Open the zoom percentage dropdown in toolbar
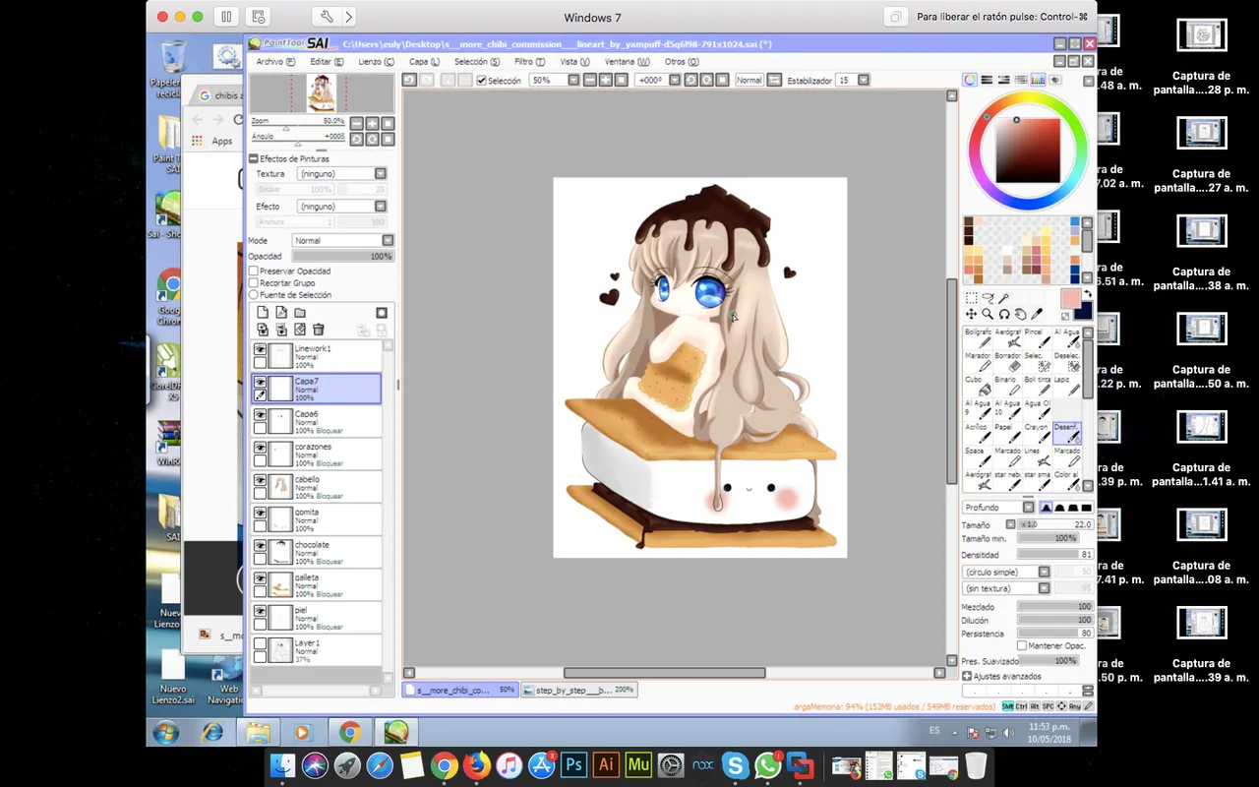Screen dimensions: 1259x787 click(x=574, y=80)
